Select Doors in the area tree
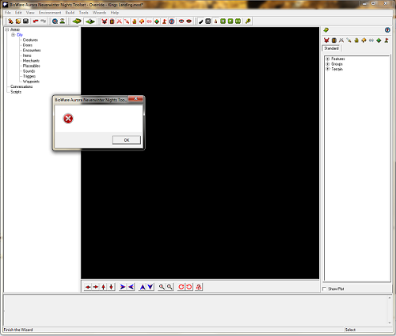This screenshot has height=336, width=396. click(x=28, y=45)
